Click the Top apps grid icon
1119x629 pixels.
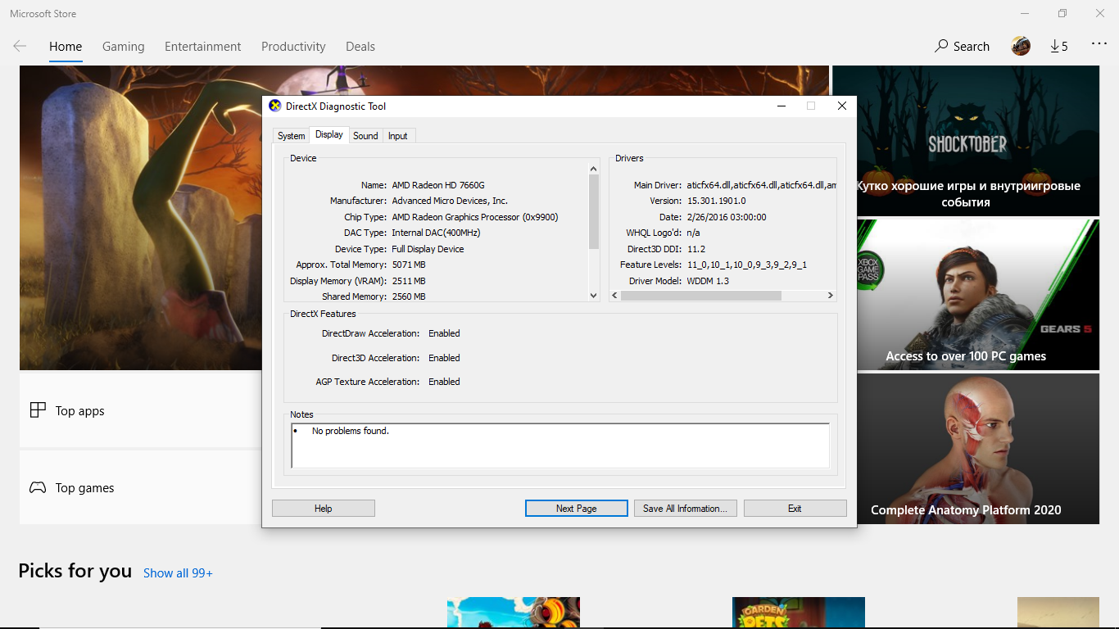point(38,410)
